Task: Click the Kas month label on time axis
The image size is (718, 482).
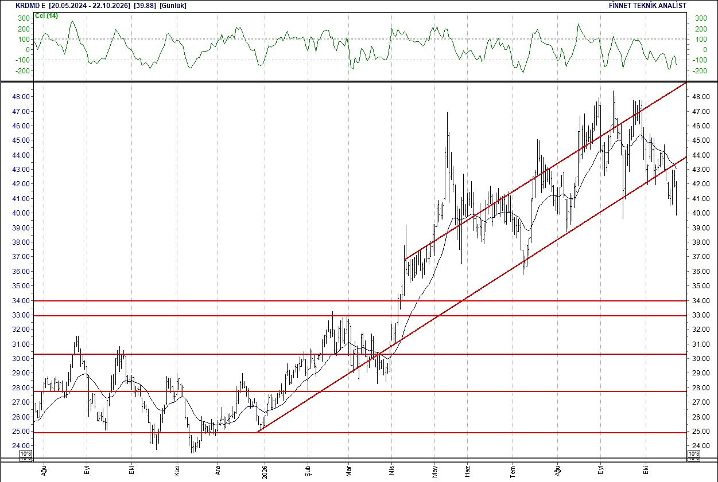Action: pyautogui.click(x=177, y=471)
